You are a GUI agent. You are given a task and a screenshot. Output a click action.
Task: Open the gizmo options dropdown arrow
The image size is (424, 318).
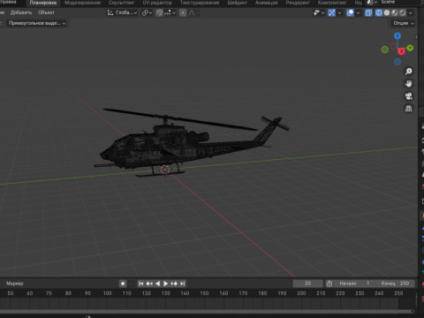click(339, 13)
